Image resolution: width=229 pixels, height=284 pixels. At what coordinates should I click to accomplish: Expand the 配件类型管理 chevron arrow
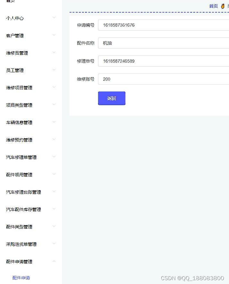(x=54, y=226)
